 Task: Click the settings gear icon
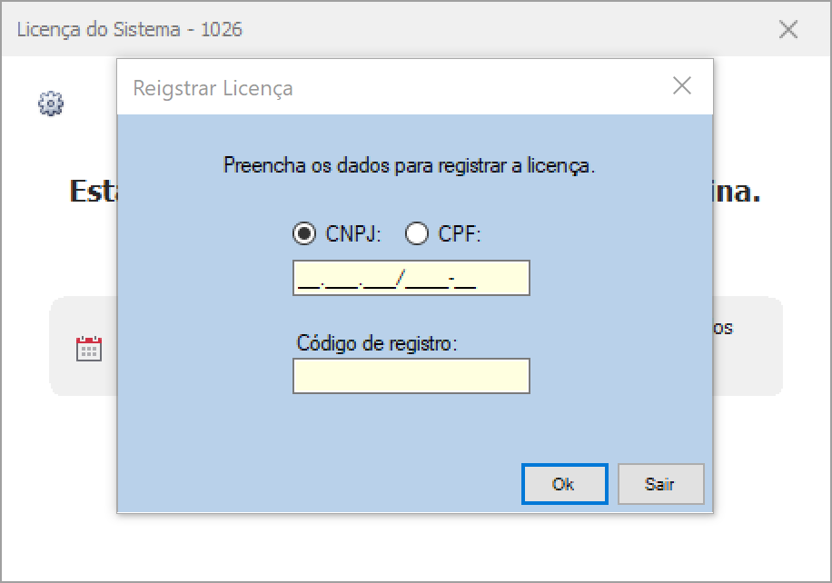pyautogui.click(x=51, y=104)
